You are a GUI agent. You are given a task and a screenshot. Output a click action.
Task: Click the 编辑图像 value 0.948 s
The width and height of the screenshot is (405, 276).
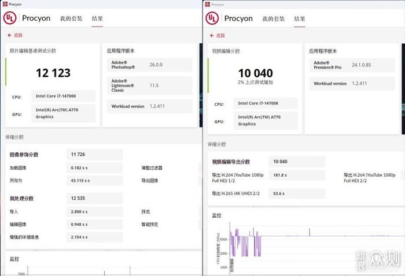point(94,225)
